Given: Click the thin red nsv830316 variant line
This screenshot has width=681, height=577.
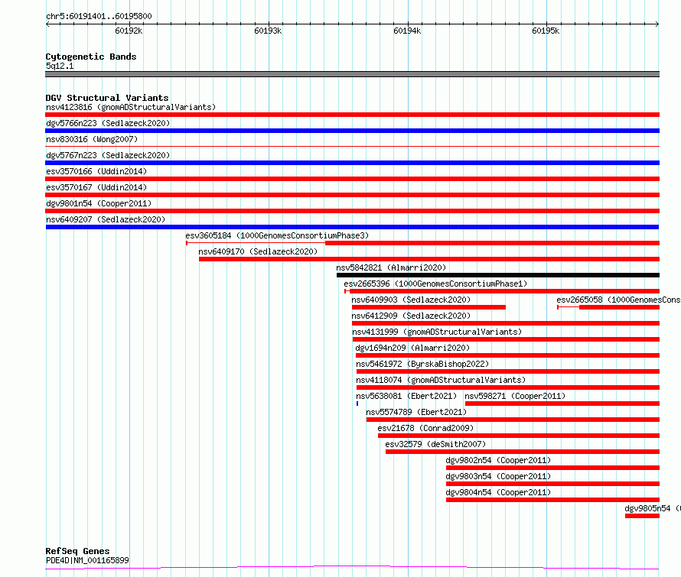Looking at the screenshot, I should coord(352,147).
